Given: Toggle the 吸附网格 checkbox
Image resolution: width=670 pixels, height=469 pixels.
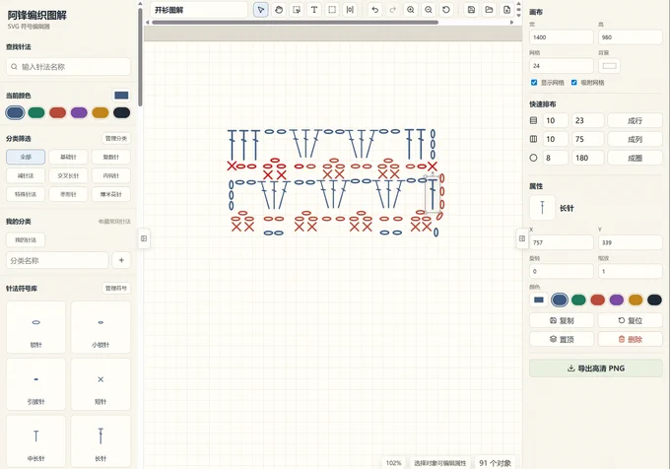Looking at the screenshot, I should click(x=573, y=83).
